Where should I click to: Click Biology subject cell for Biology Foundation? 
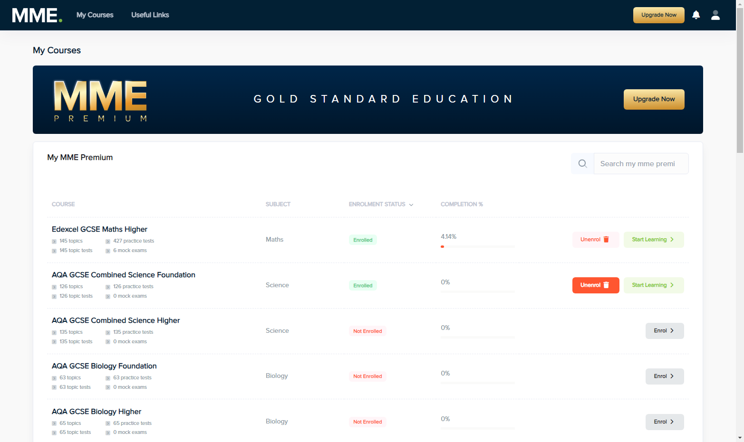tap(277, 376)
